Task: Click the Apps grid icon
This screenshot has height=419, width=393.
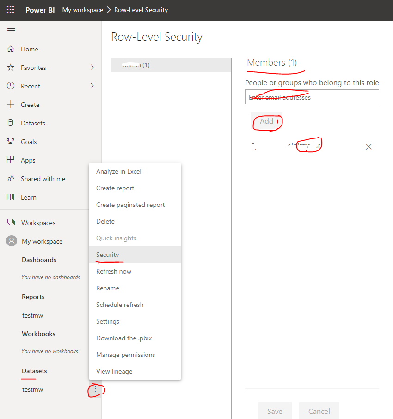Action: tap(11, 160)
